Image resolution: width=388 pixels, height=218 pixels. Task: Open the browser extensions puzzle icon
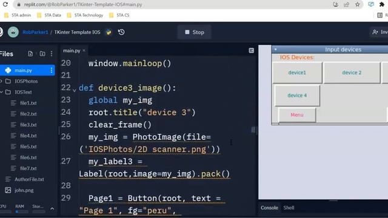click(x=382, y=4)
